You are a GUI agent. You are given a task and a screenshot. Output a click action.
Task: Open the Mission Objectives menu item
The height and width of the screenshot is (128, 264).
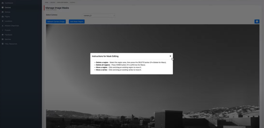point(12,26)
